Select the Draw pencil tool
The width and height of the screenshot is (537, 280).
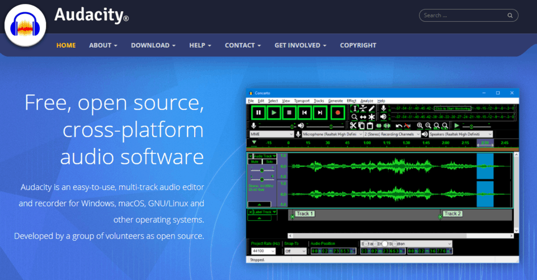coord(371,109)
